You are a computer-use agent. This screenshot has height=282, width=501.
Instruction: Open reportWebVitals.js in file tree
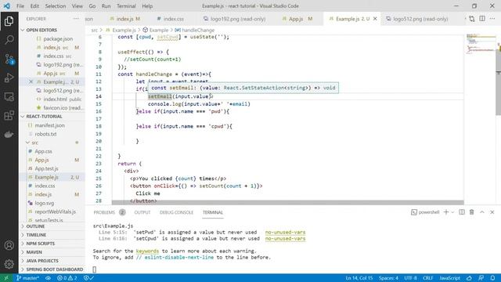tap(56, 211)
